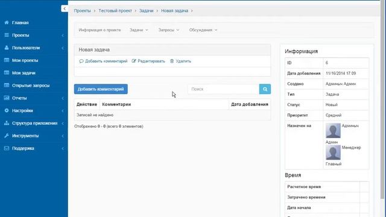Click the Тип value Задача
The width and height of the screenshot is (386, 217).
coord(332,94)
